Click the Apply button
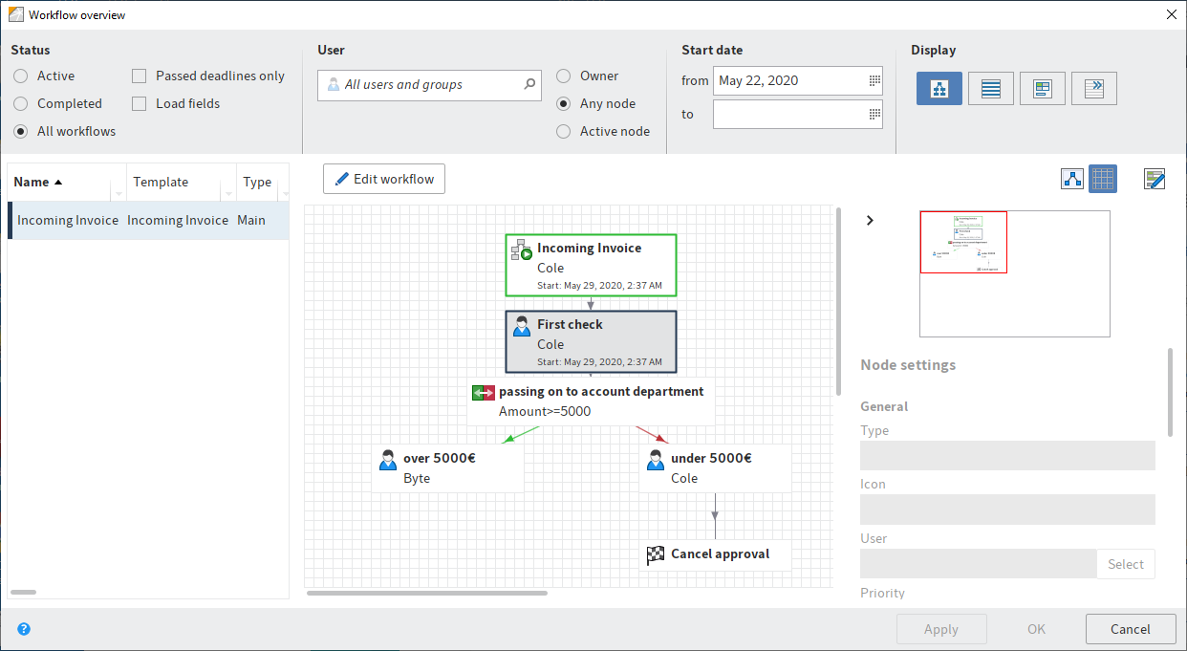The image size is (1187, 651). tap(941, 629)
